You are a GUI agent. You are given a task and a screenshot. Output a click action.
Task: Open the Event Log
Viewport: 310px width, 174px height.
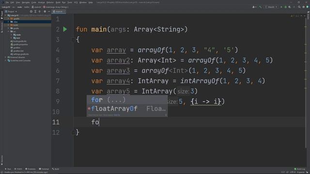coord(300,169)
